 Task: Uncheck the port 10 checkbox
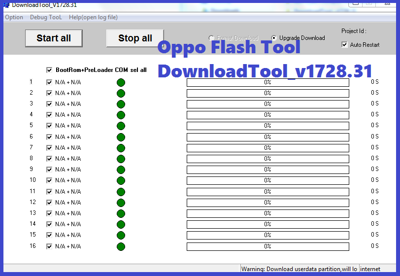49,180
